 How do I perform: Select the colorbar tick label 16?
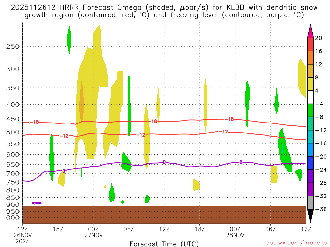(x=319, y=51)
